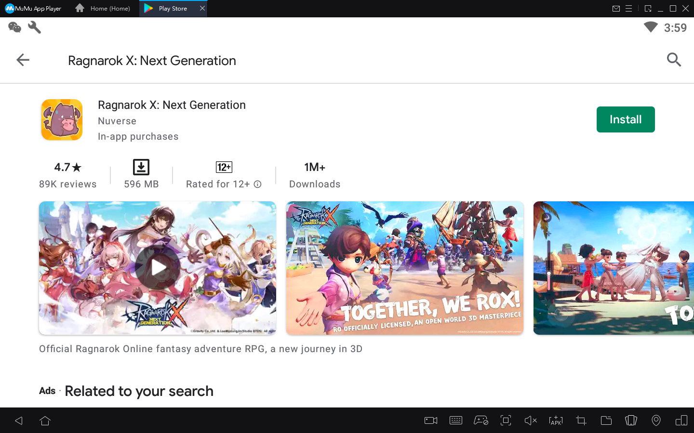This screenshot has width=694, height=433.
Task: Open the GPS location pin tool
Action: click(x=656, y=420)
